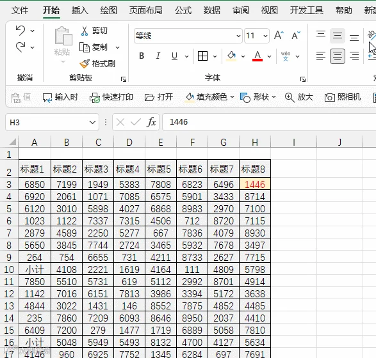The width and height of the screenshot is (376, 358).
Task: Toggle Bold formatting
Action: tap(142, 56)
